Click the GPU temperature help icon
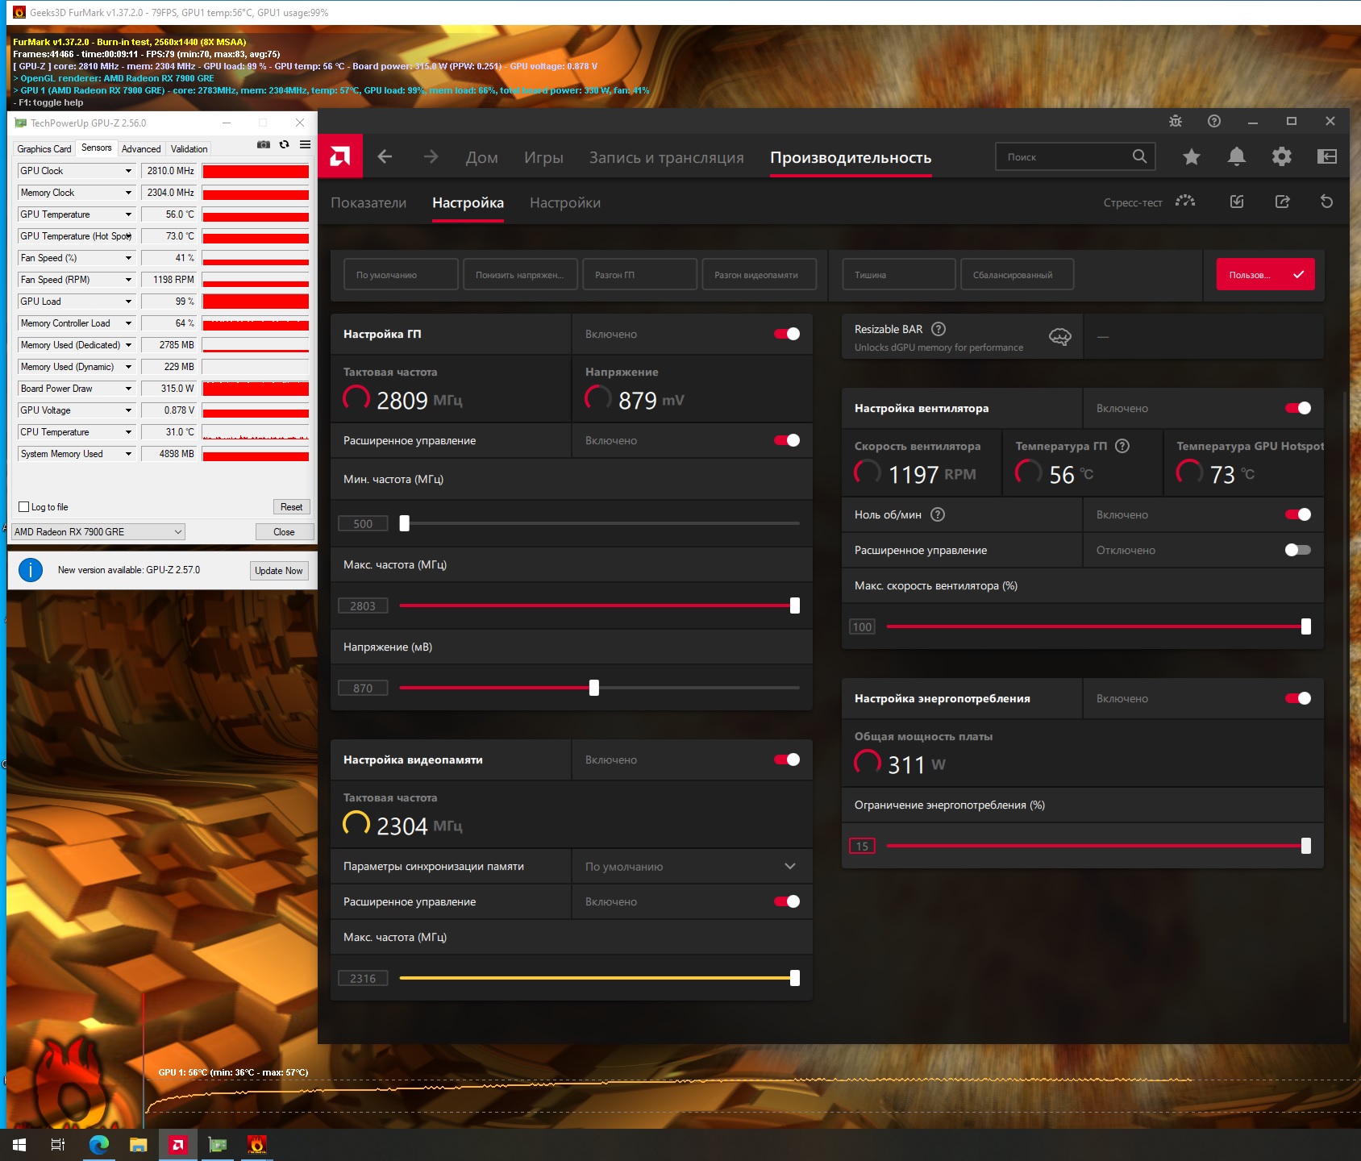 1122,446
